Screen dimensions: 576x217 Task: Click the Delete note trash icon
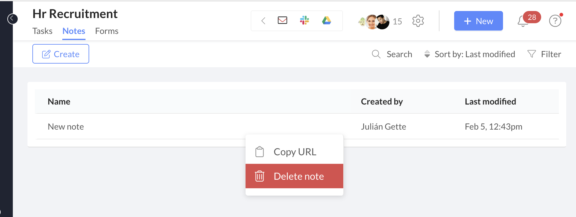tap(259, 176)
